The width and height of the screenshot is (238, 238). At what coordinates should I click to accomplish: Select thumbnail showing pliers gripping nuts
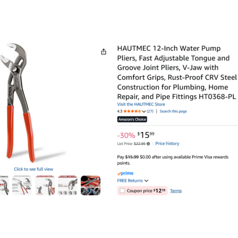click(68, 185)
